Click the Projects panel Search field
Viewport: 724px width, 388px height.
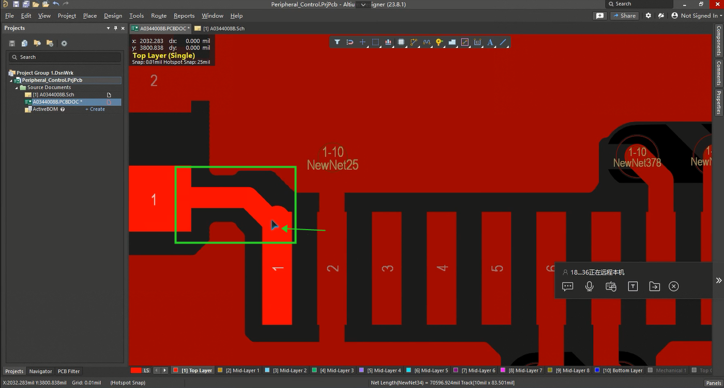point(65,57)
